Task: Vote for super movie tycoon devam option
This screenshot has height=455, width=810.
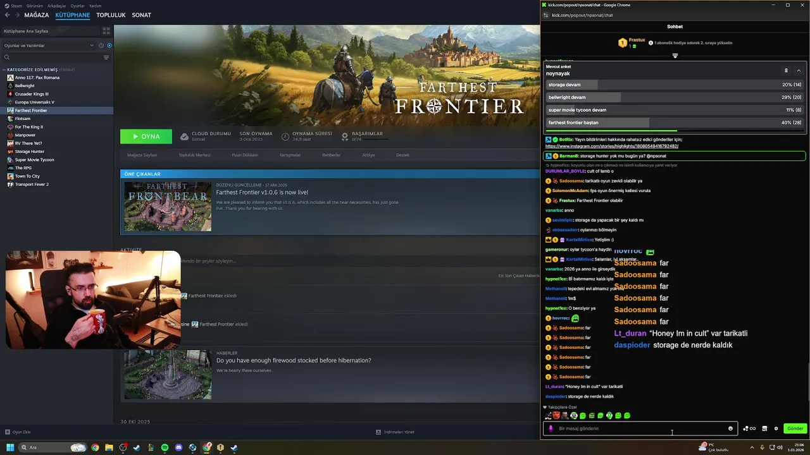Action: (x=675, y=110)
